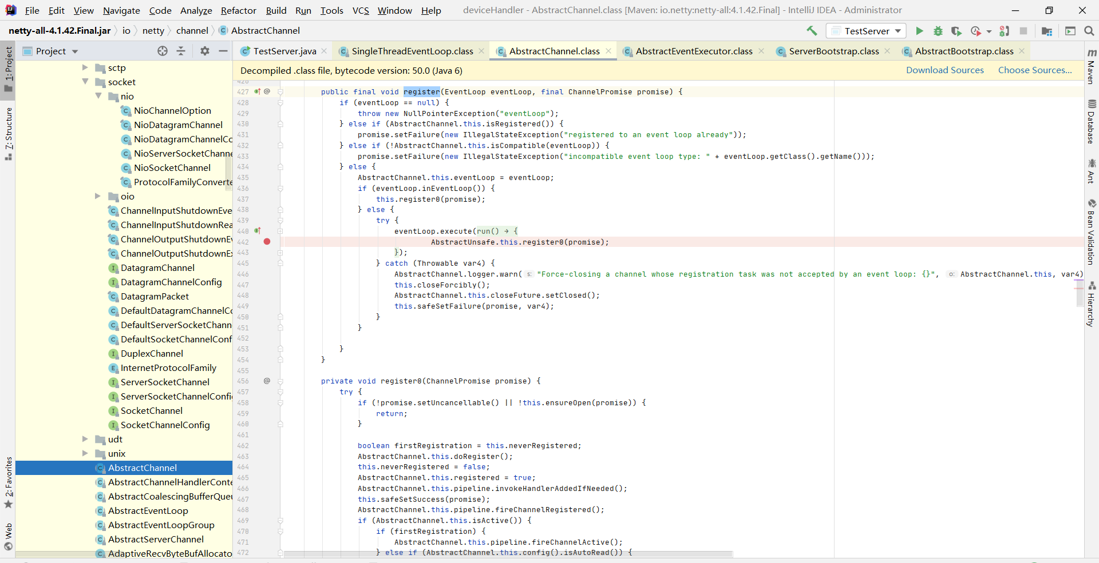
Task: Close the AbstractChannel.class tab
Action: (x=608, y=51)
